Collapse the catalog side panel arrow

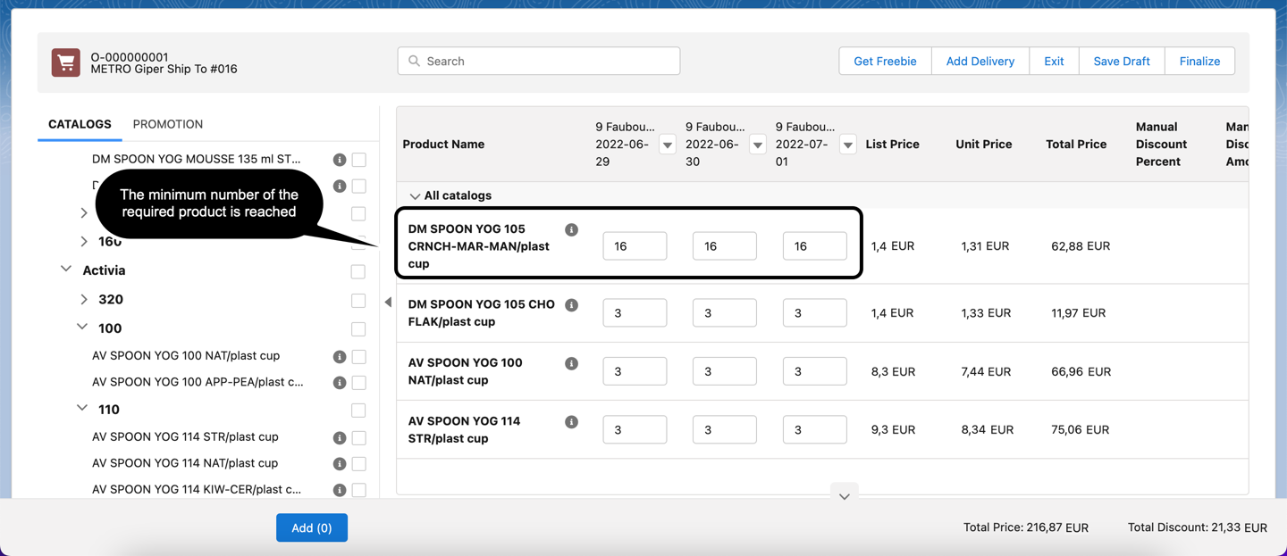click(388, 303)
